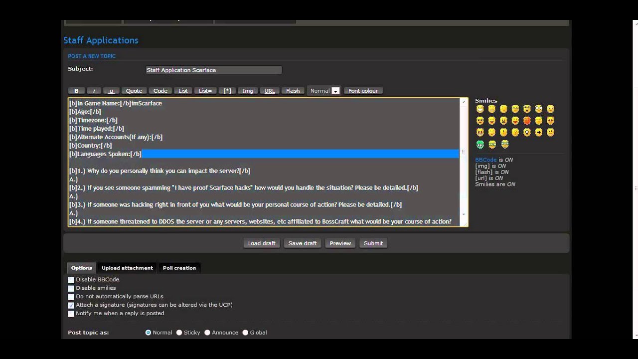Apply bold with the B button

click(76, 91)
